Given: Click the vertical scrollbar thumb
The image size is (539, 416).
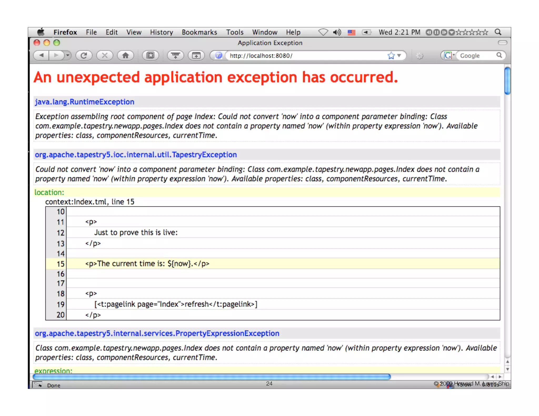Looking at the screenshot, I should [507, 80].
